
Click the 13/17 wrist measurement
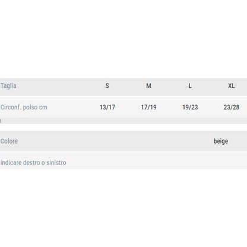coord(107,107)
